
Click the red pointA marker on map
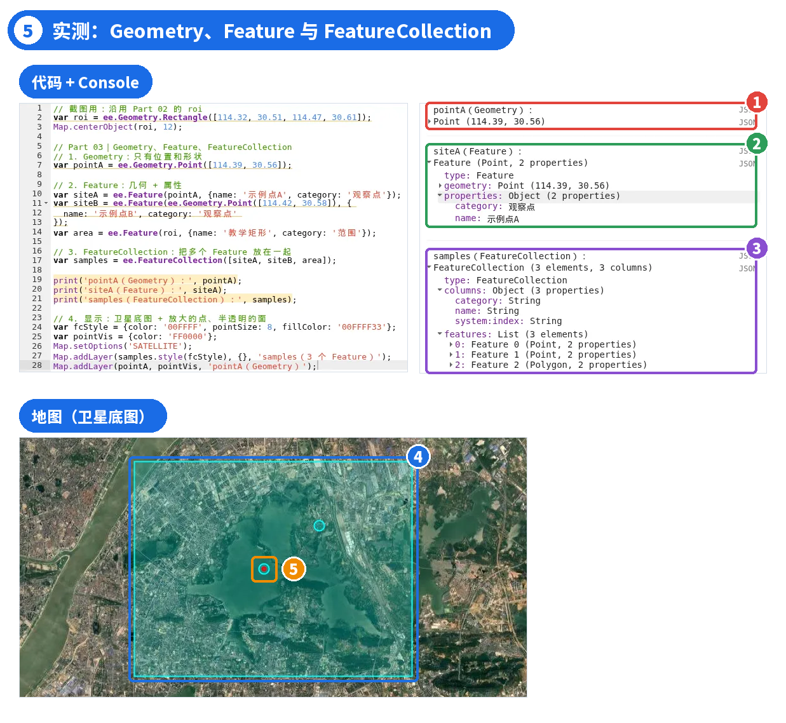(264, 569)
